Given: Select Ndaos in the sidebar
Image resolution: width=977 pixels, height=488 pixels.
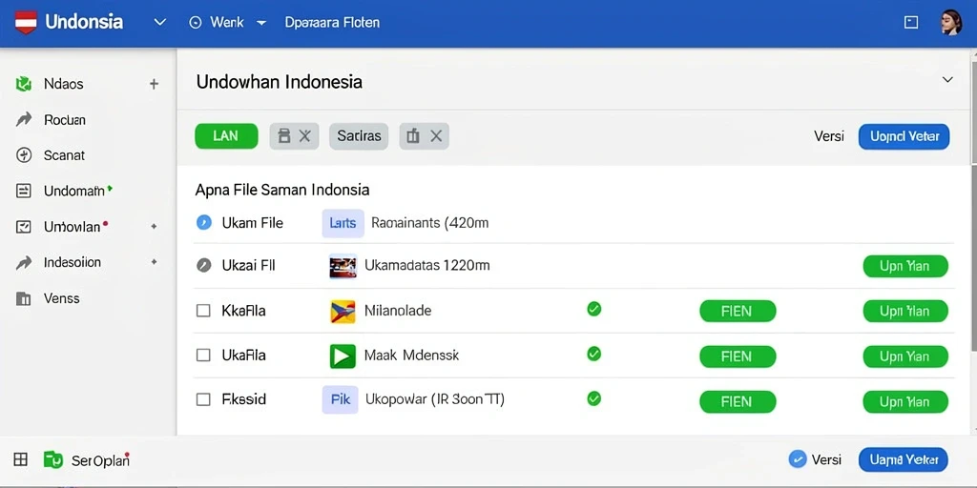Looking at the screenshot, I should coord(64,84).
